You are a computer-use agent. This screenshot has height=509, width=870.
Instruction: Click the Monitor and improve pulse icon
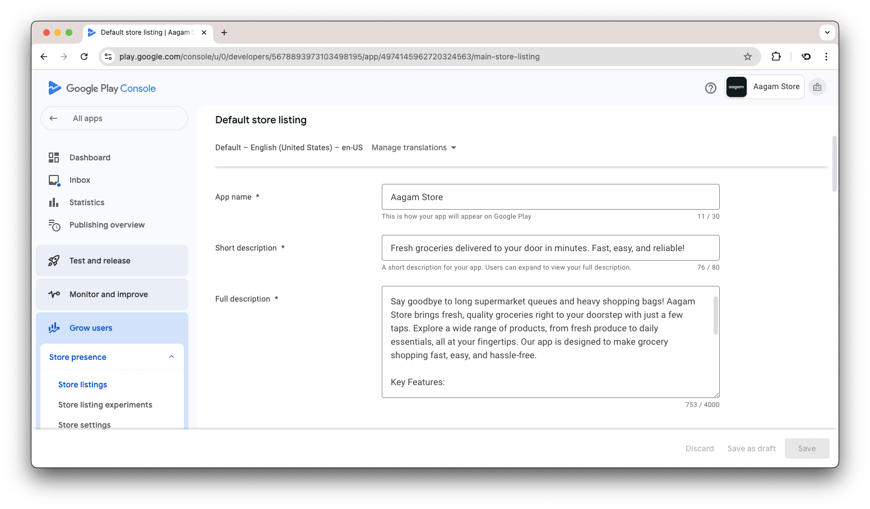click(54, 294)
